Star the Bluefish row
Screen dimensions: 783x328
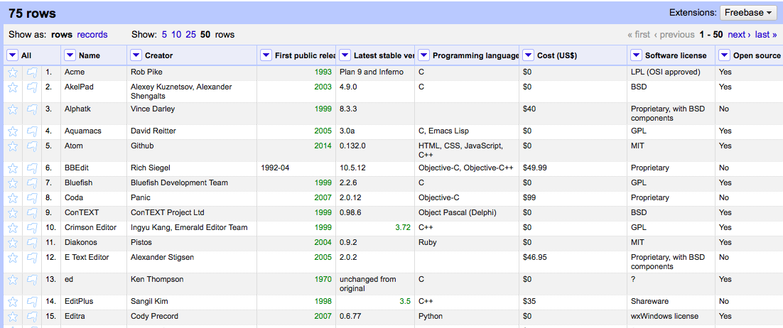coord(12,183)
